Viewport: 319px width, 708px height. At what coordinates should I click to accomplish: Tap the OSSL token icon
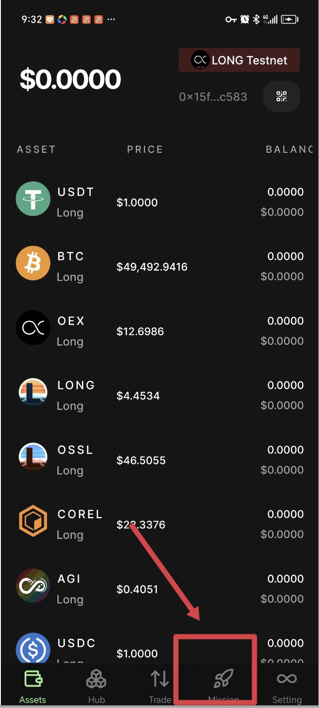tap(33, 457)
